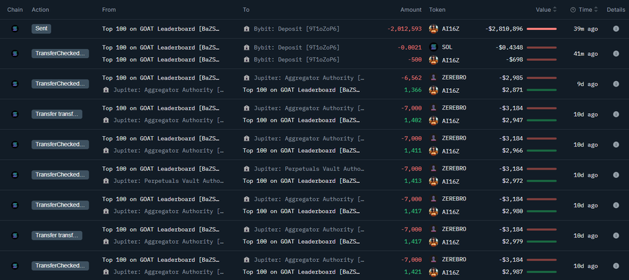Click the SOL token icon beside -0.0021
This screenshot has height=280, width=629.
pos(433,47)
